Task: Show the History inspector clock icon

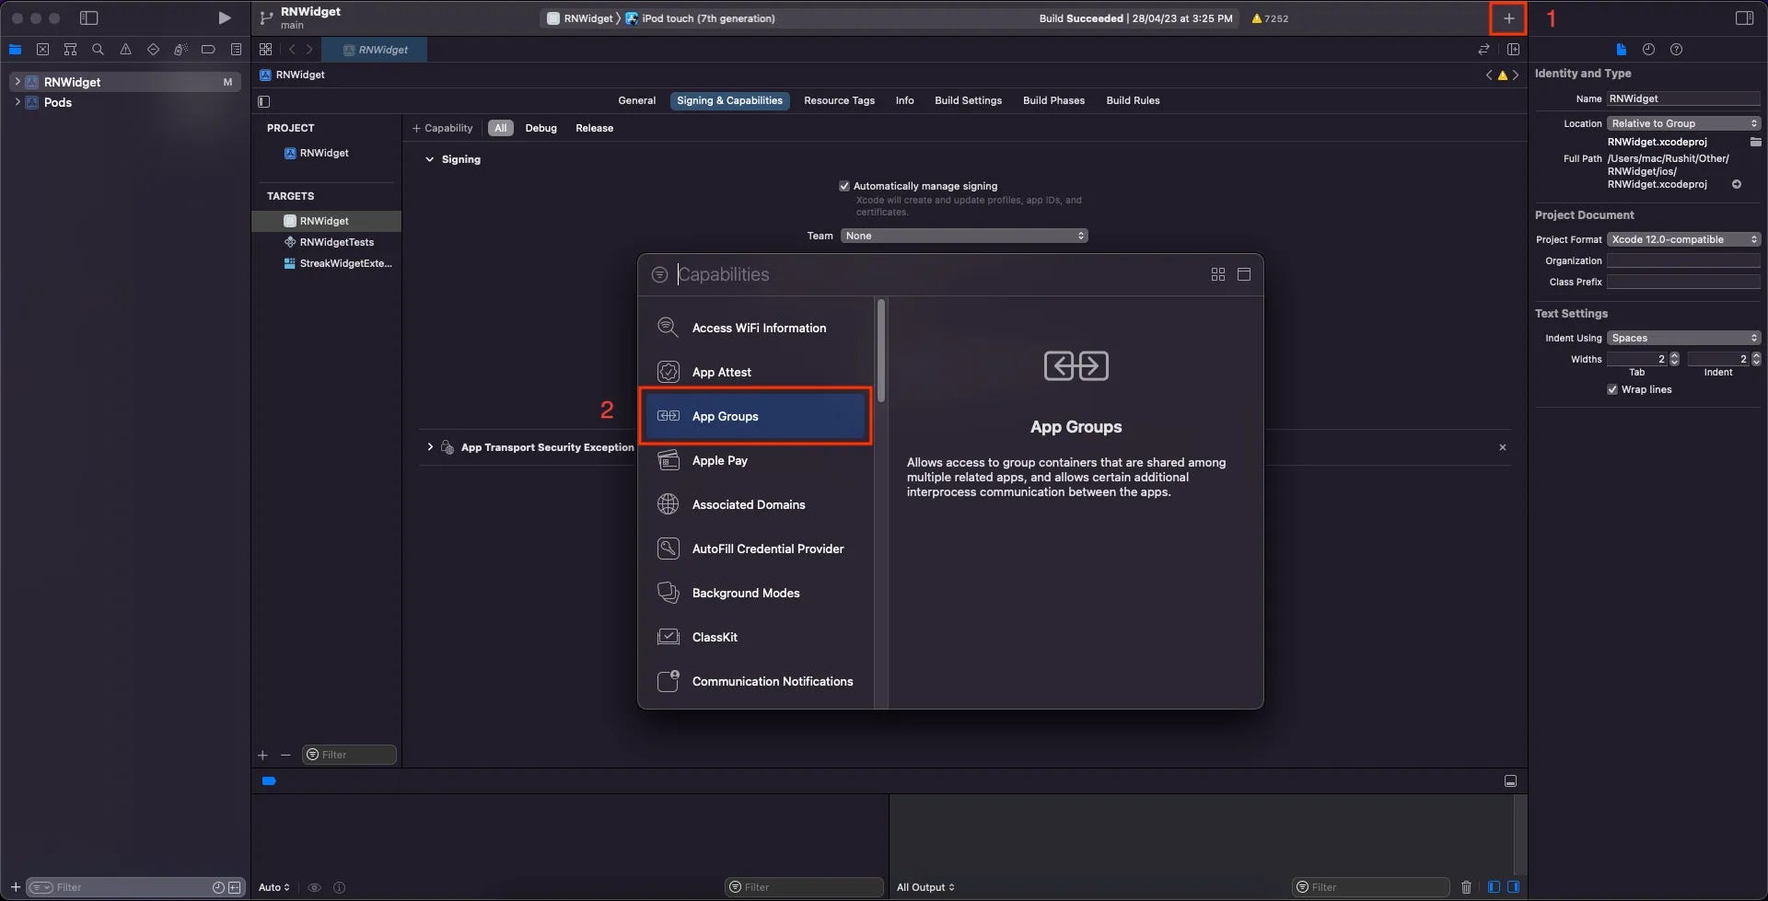Action: point(1648,50)
